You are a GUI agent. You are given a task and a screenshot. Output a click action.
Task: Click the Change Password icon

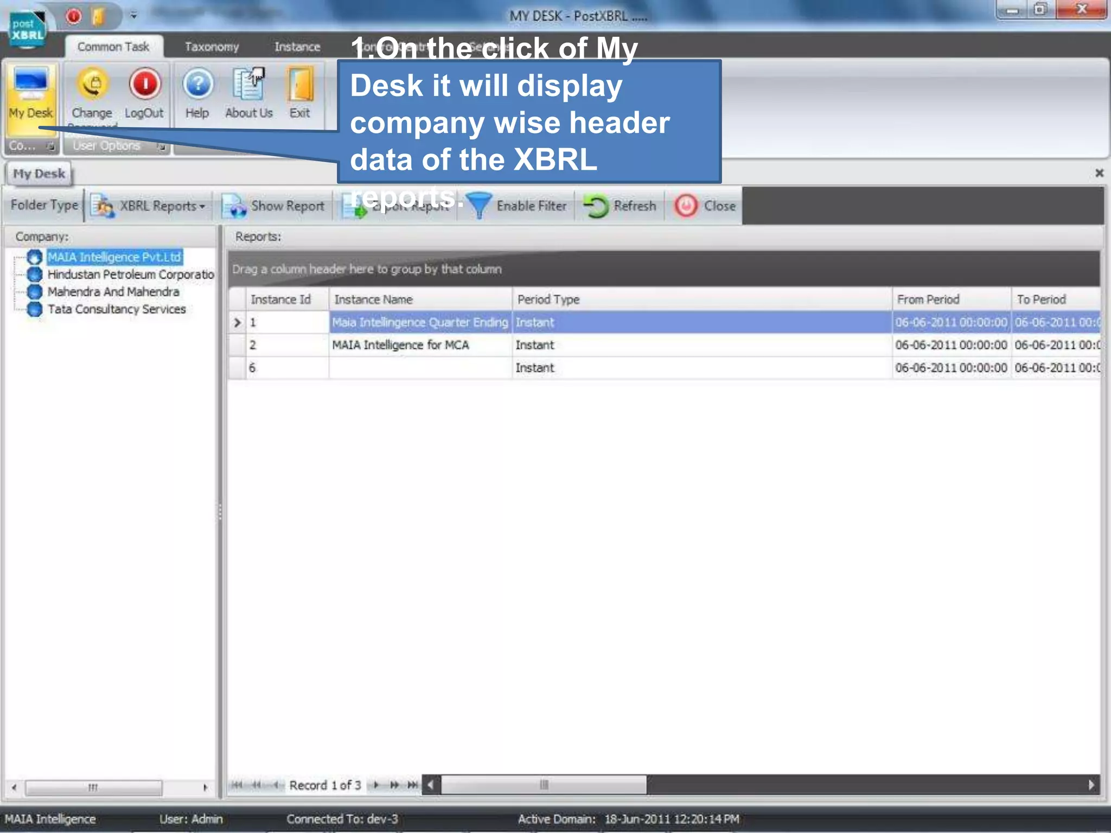[92, 84]
